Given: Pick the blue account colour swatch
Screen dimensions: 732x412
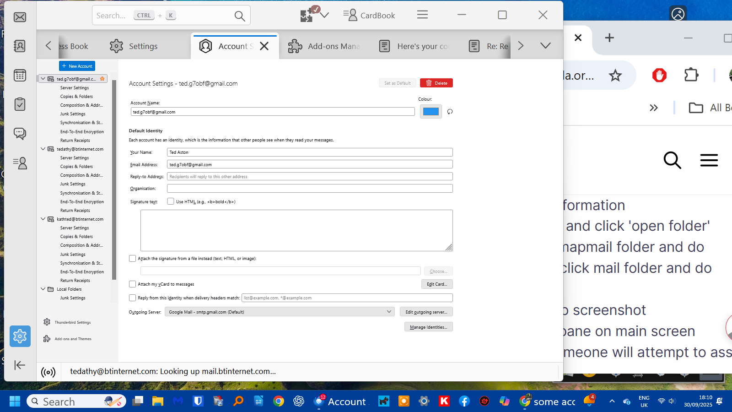Looking at the screenshot, I should (431, 112).
